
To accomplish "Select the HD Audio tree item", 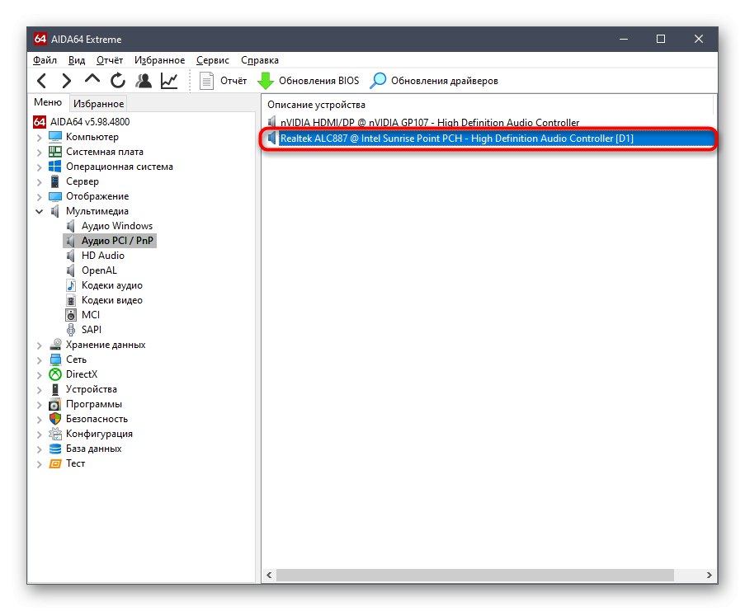I will [x=102, y=256].
